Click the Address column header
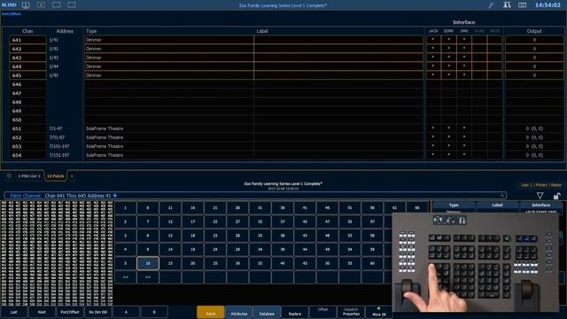 65,31
